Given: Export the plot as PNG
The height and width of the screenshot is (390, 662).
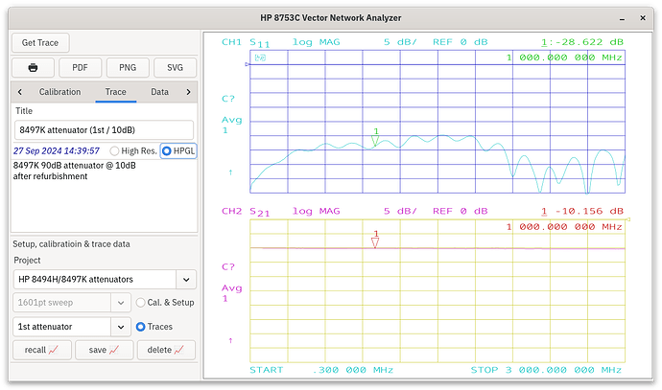Looking at the screenshot, I should click(128, 67).
